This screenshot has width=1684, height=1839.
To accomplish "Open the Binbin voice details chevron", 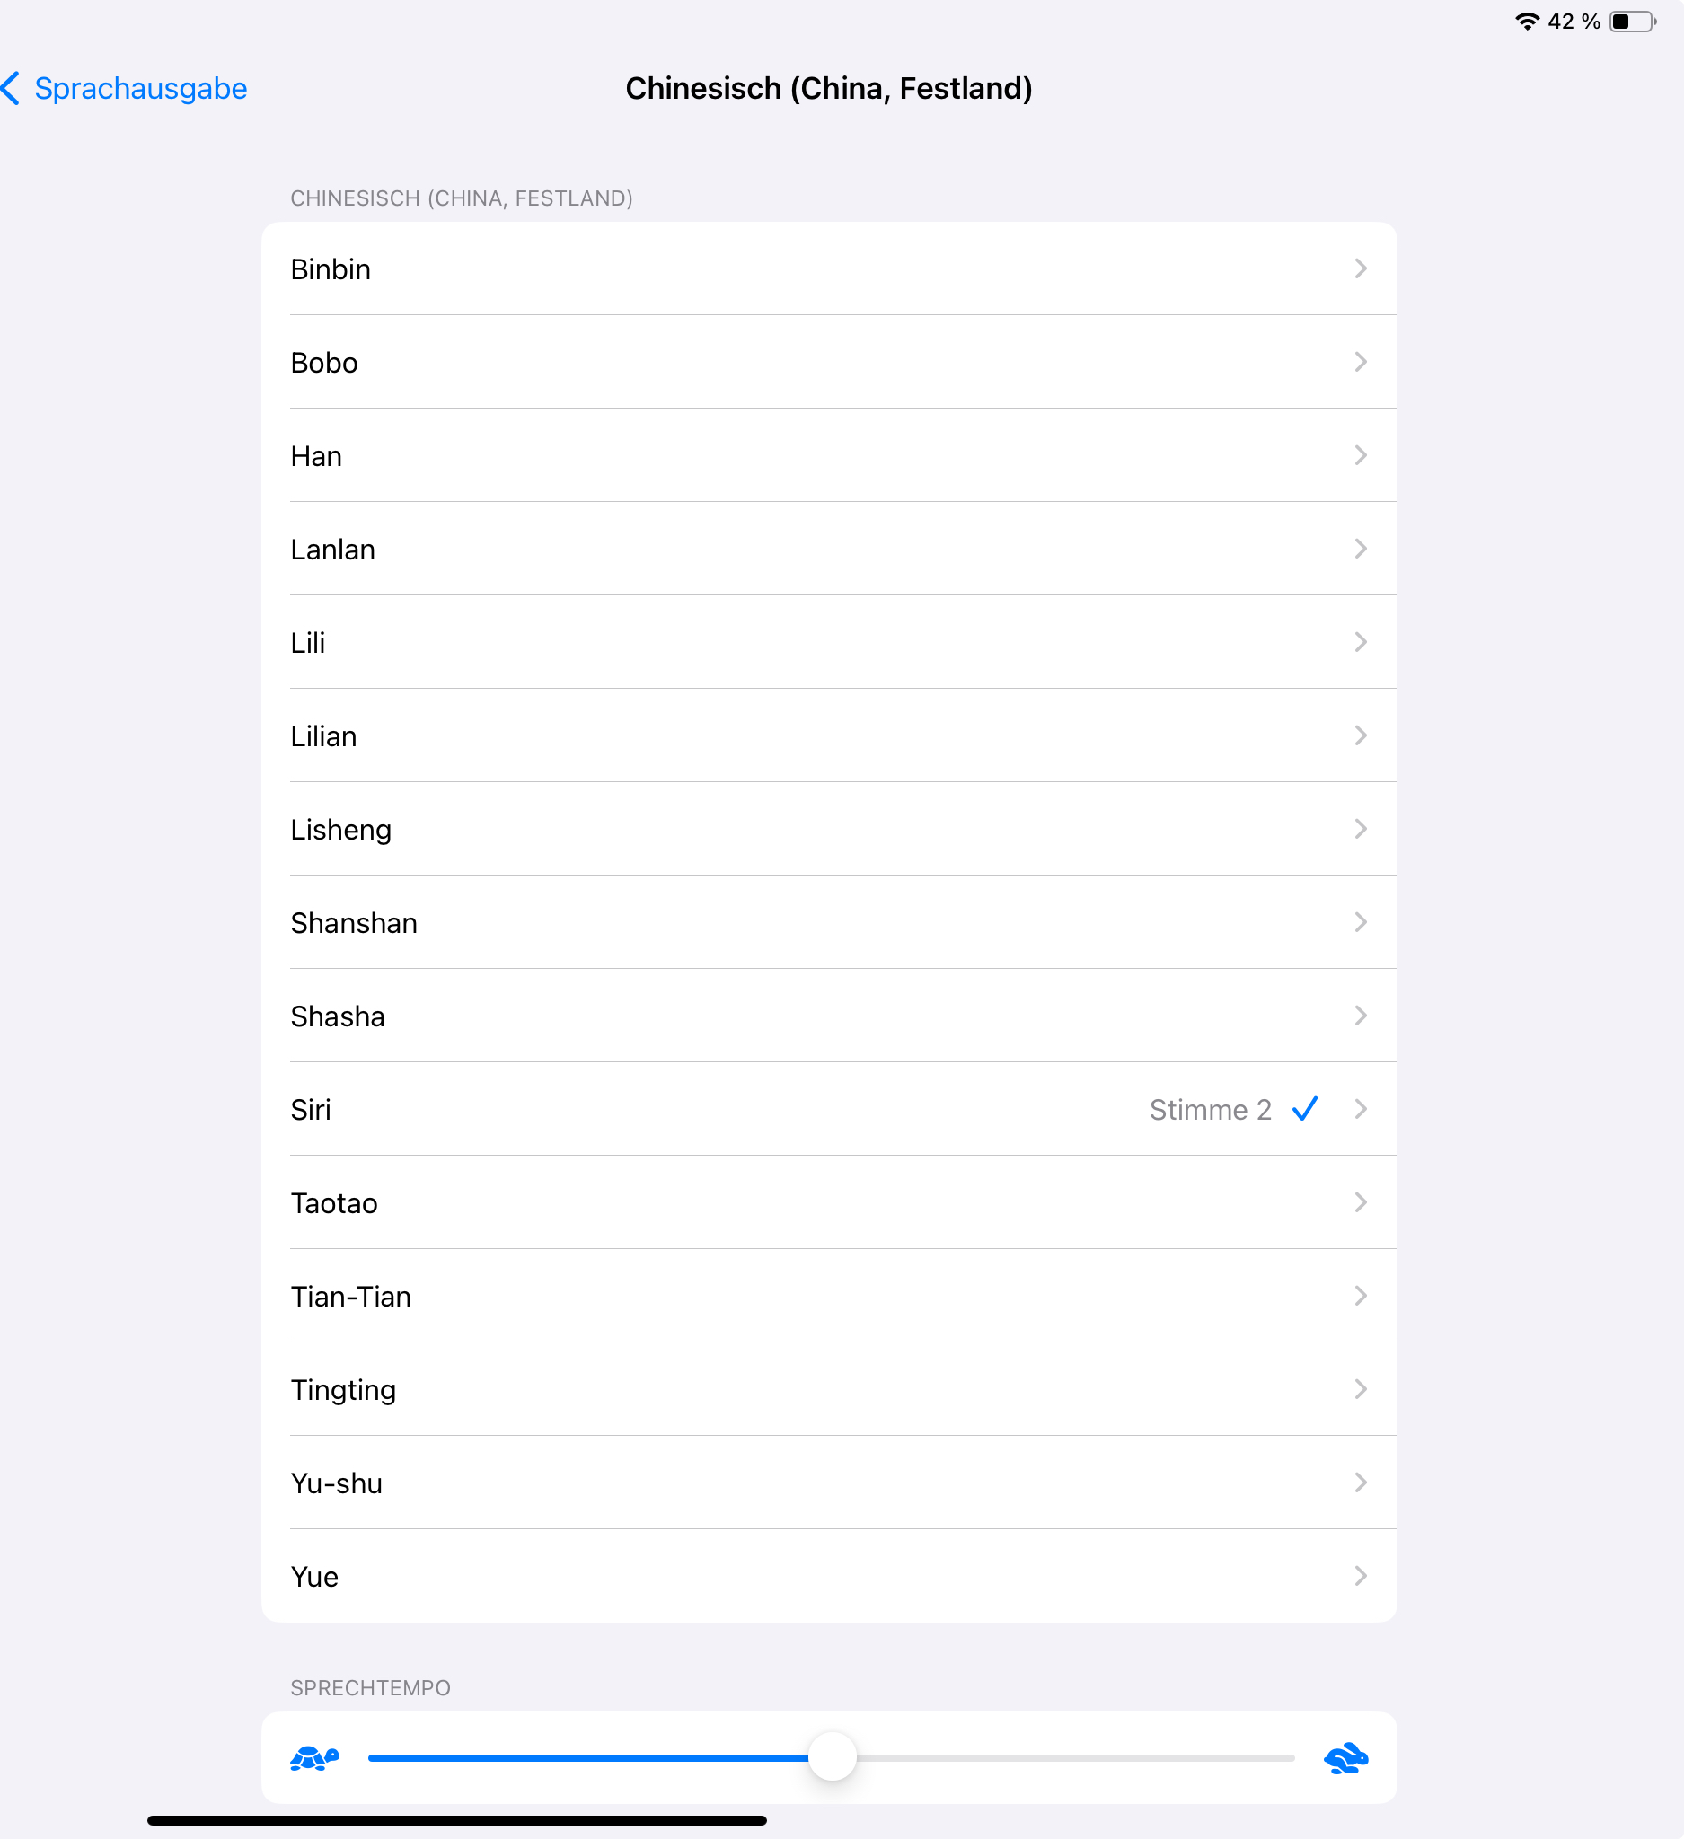I will (x=1360, y=268).
